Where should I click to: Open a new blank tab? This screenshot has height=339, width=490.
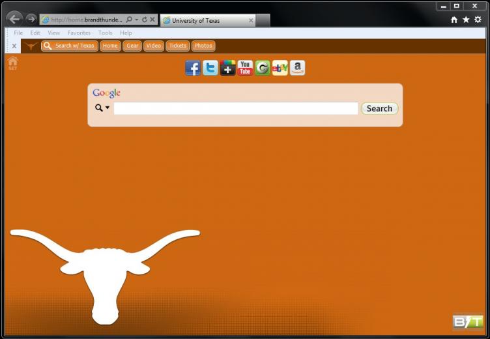tap(263, 21)
